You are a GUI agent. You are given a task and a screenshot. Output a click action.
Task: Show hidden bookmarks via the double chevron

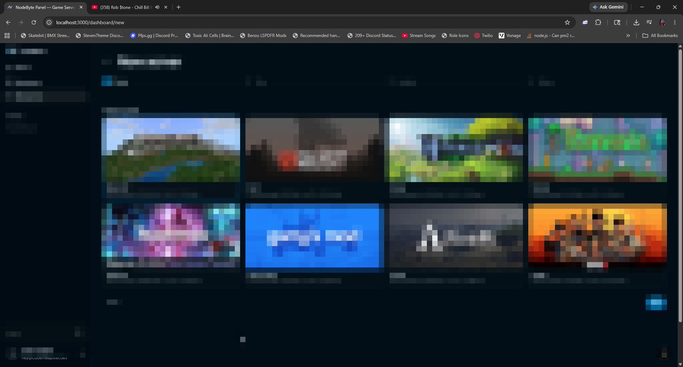click(628, 35)
